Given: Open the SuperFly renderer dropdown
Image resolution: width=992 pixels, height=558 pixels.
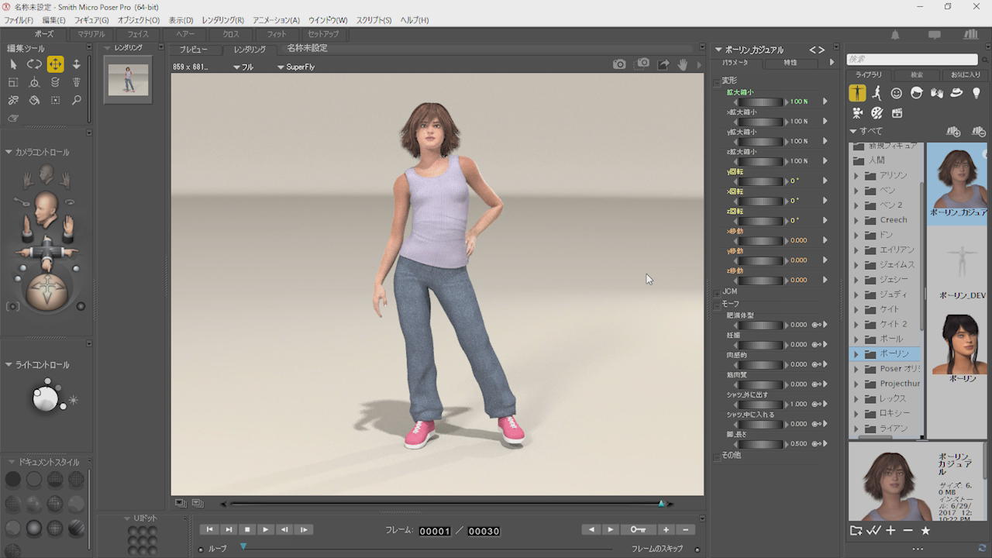Looking at the screenshot, I should 296,67.
